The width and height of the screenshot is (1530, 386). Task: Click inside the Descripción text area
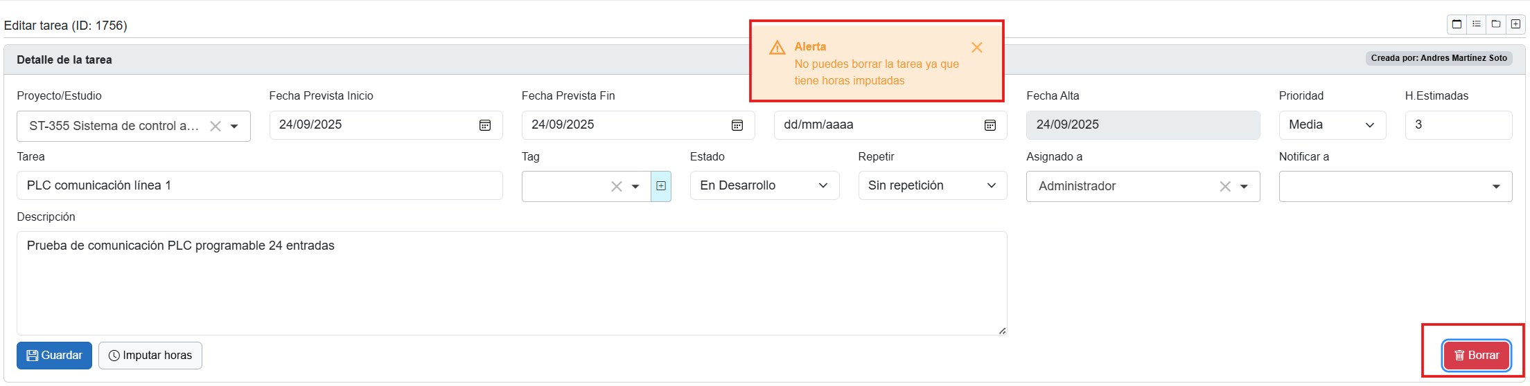[511, 284]
